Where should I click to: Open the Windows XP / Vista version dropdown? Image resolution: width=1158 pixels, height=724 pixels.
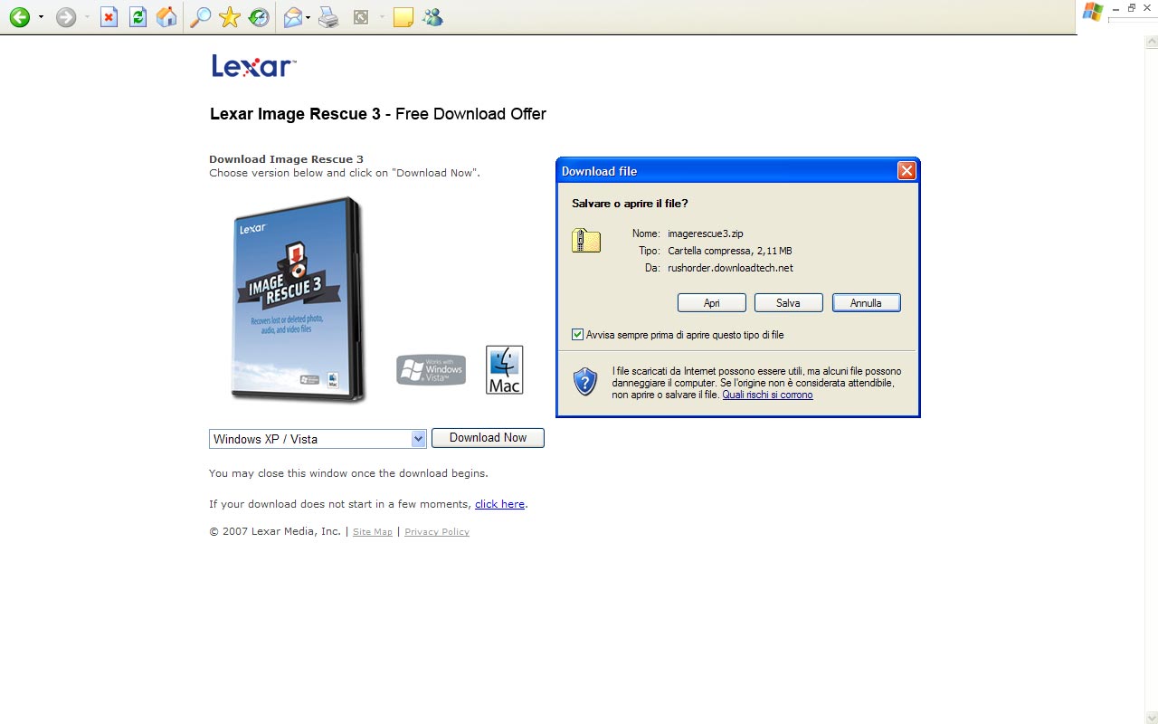(318, 439)
